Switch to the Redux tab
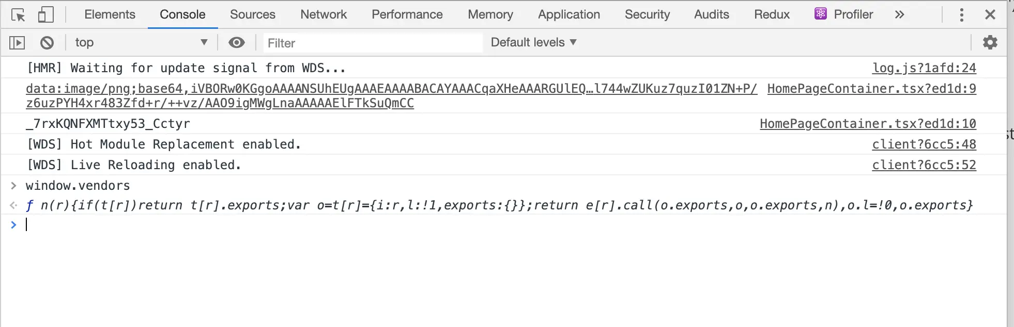Screen dimensions: 1014x327 tap(772, 14)
